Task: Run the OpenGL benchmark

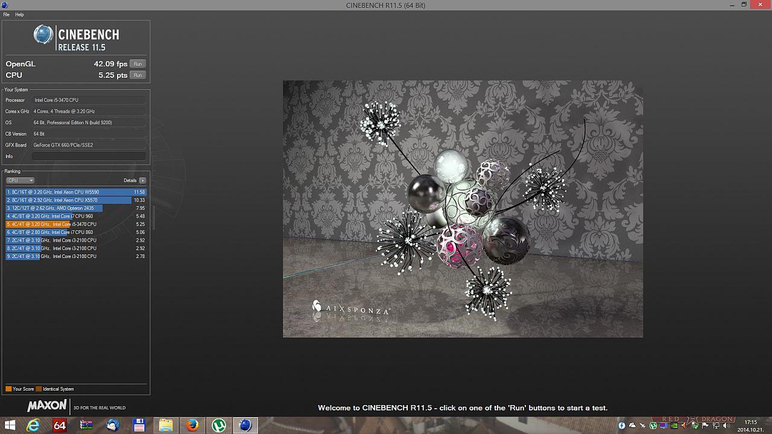Action: (x=138, y=64)
